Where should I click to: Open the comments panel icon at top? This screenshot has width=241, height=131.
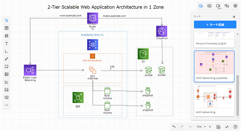click(209, 5)
